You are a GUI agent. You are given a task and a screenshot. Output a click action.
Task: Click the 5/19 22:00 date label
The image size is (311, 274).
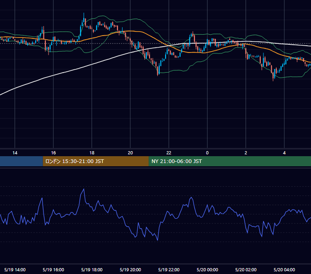coord(169,269)
